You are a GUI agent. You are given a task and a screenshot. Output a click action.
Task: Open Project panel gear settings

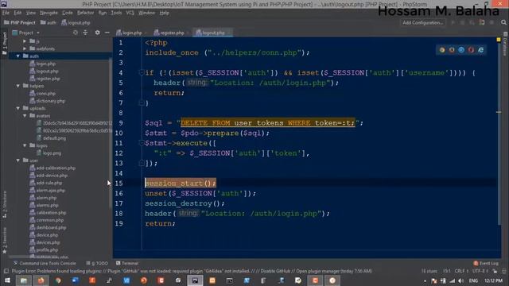tap(97, 33)
